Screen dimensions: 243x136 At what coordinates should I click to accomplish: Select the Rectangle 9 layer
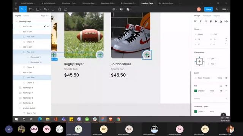pos(28,88)
